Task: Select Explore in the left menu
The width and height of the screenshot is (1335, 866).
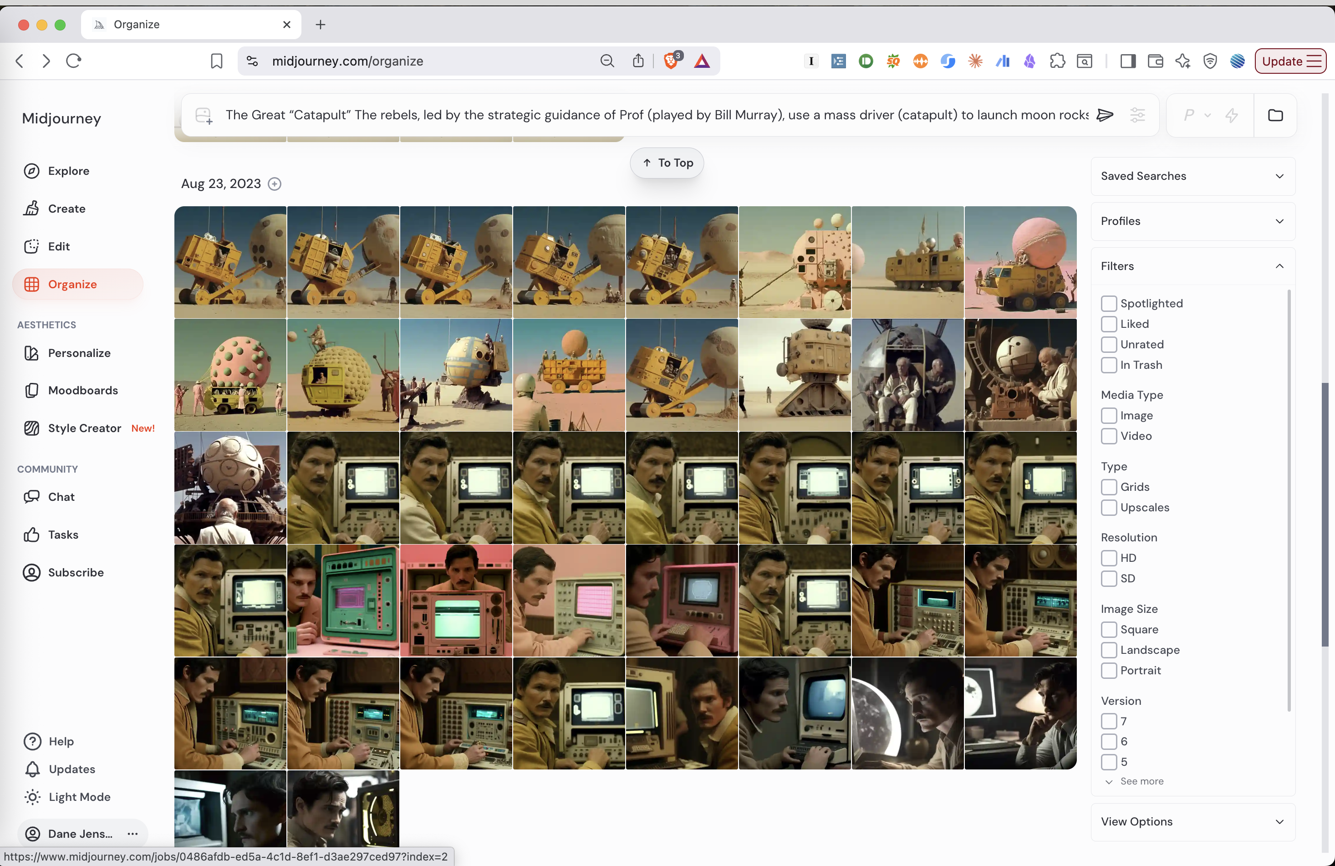Action: pyautogui.click(x=67, y=171)
